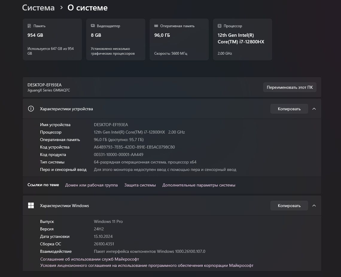Click Переименовать этот ПК button
The width and height of the screenshot is (341, 277).
(x=290, y=87)
